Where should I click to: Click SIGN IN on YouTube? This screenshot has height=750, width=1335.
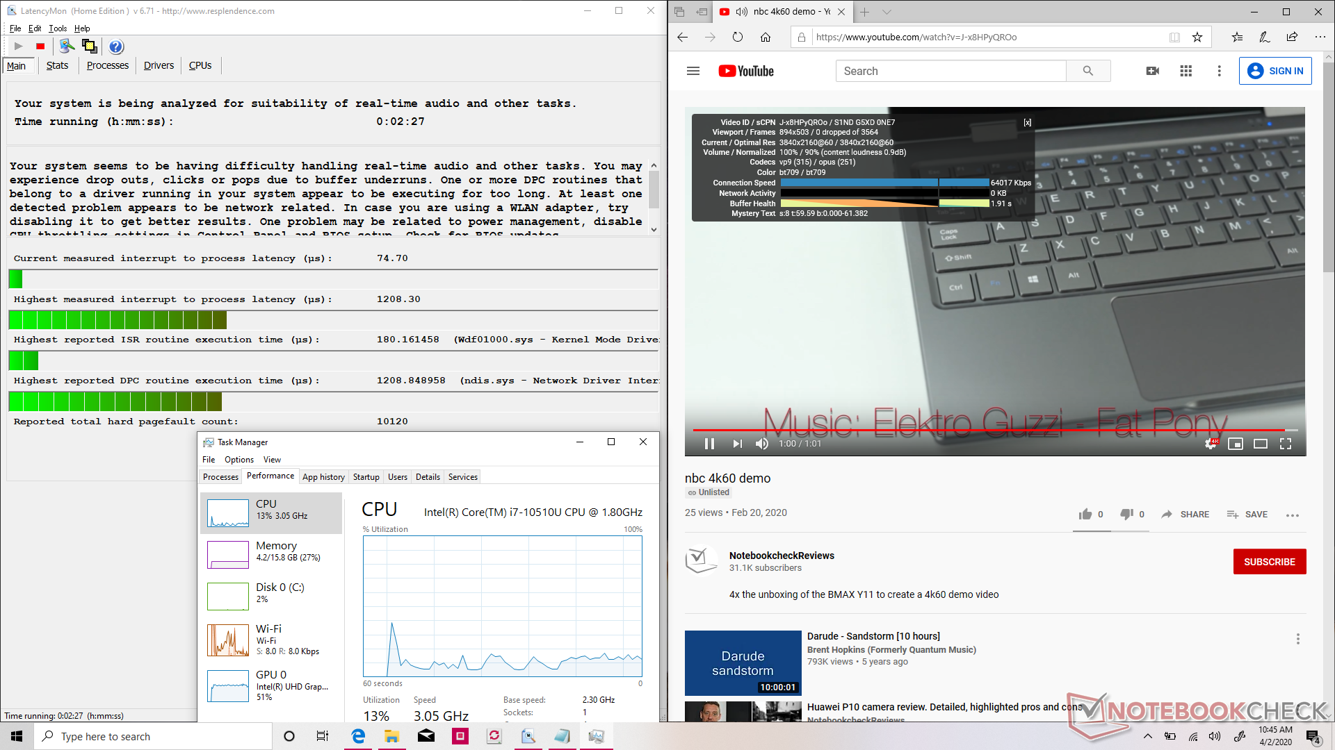click(x=1275, y=71)
